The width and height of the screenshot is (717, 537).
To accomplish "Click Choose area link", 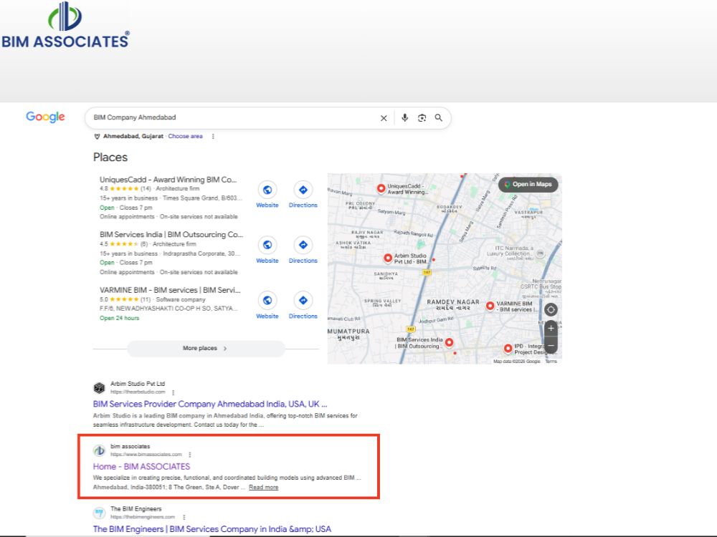I will 185,137.
